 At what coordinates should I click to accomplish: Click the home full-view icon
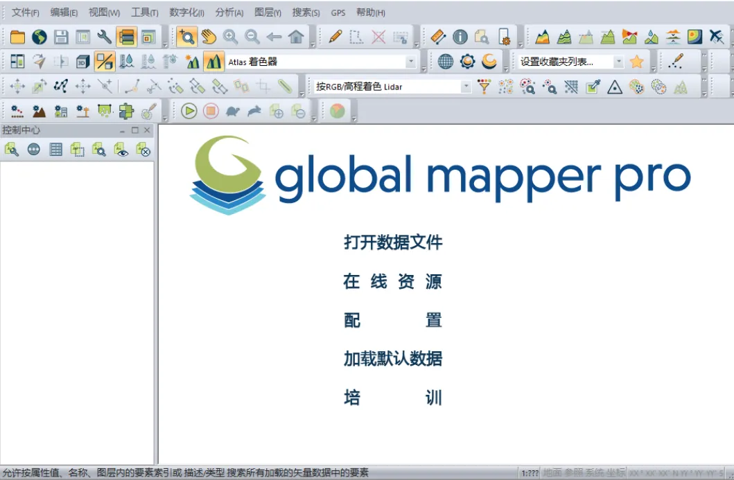point(296,37)
